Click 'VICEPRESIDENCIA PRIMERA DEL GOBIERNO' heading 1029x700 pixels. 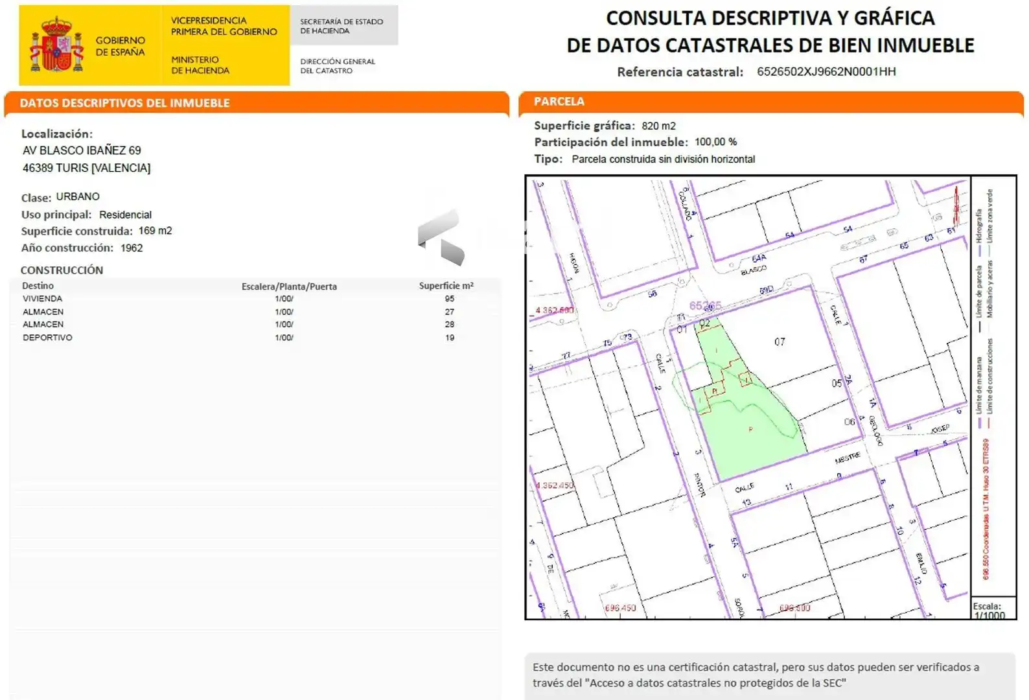point(224,26)
